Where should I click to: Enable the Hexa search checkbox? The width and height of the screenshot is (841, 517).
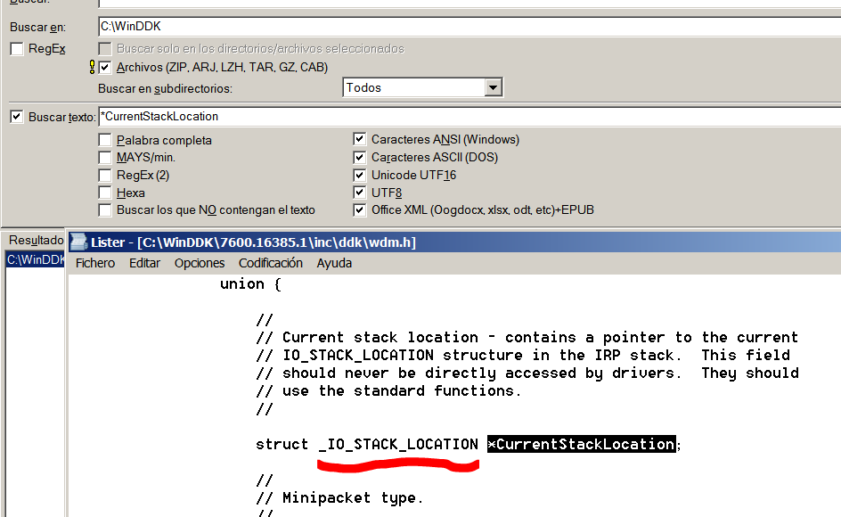[106, 193]
